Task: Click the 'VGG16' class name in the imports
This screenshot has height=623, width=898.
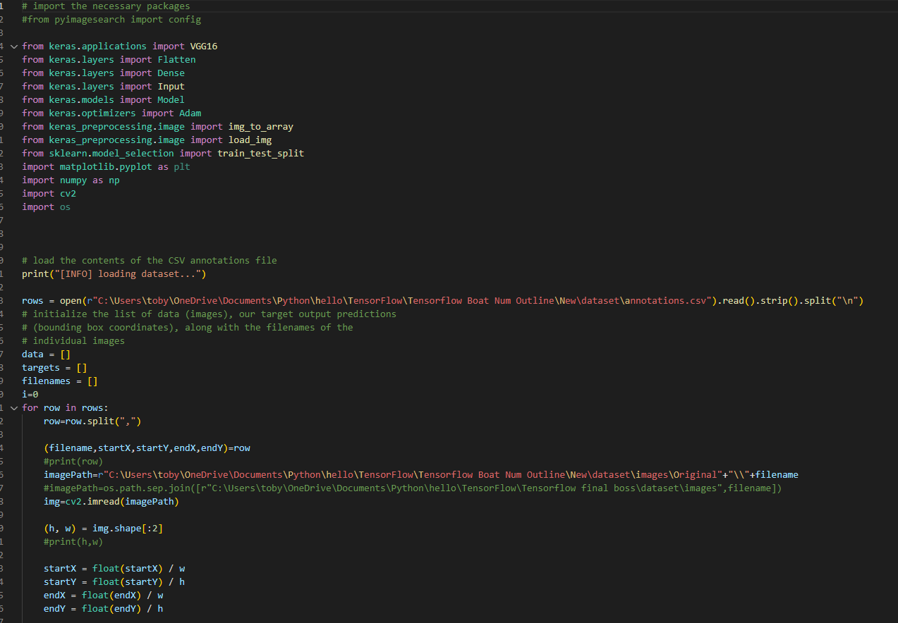Action: (204, 47)
